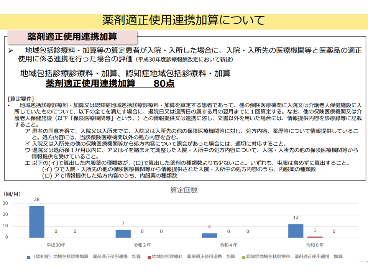Screen dimensions: 368x276
Task: Click the line 地域包括診療診療料・加算、認知症地域包括診療料・加算
Action: tap(125, 74)
